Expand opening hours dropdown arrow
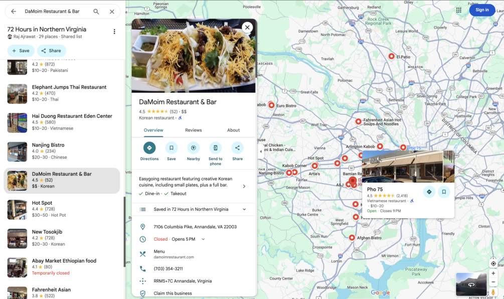This screenshot has height=299, width=504. click(203, 239)
